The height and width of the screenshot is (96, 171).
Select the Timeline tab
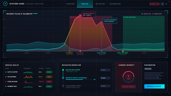click(x=85, y=4)
